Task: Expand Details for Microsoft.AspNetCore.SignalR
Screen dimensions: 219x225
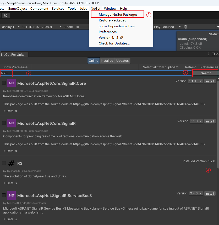Action: (x=10, y=151)
